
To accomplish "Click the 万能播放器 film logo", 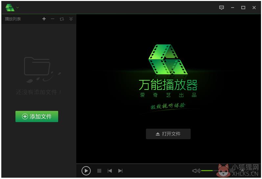I will pyautogui.click(x=168, y=59).
